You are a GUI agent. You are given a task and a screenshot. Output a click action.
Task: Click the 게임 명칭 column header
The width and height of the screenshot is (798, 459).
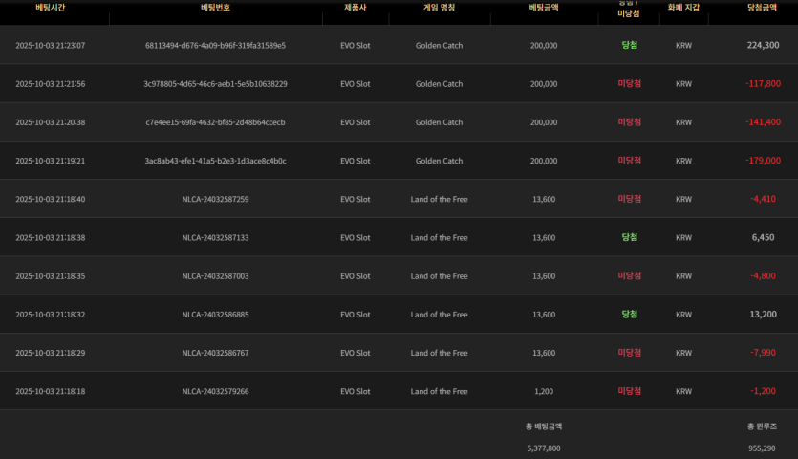point(439,7)
